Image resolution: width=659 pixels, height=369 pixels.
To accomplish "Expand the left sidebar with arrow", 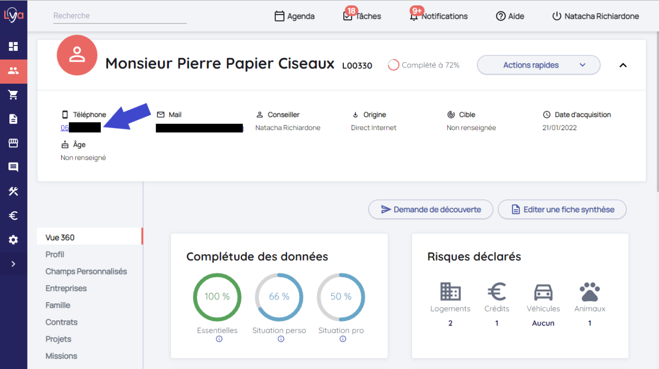I will [x=14, y=264].
